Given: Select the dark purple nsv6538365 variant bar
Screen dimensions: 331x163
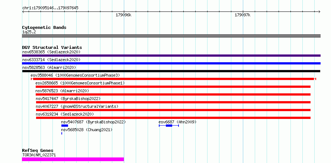Looking at the screenshot, I should click(171, 56).
